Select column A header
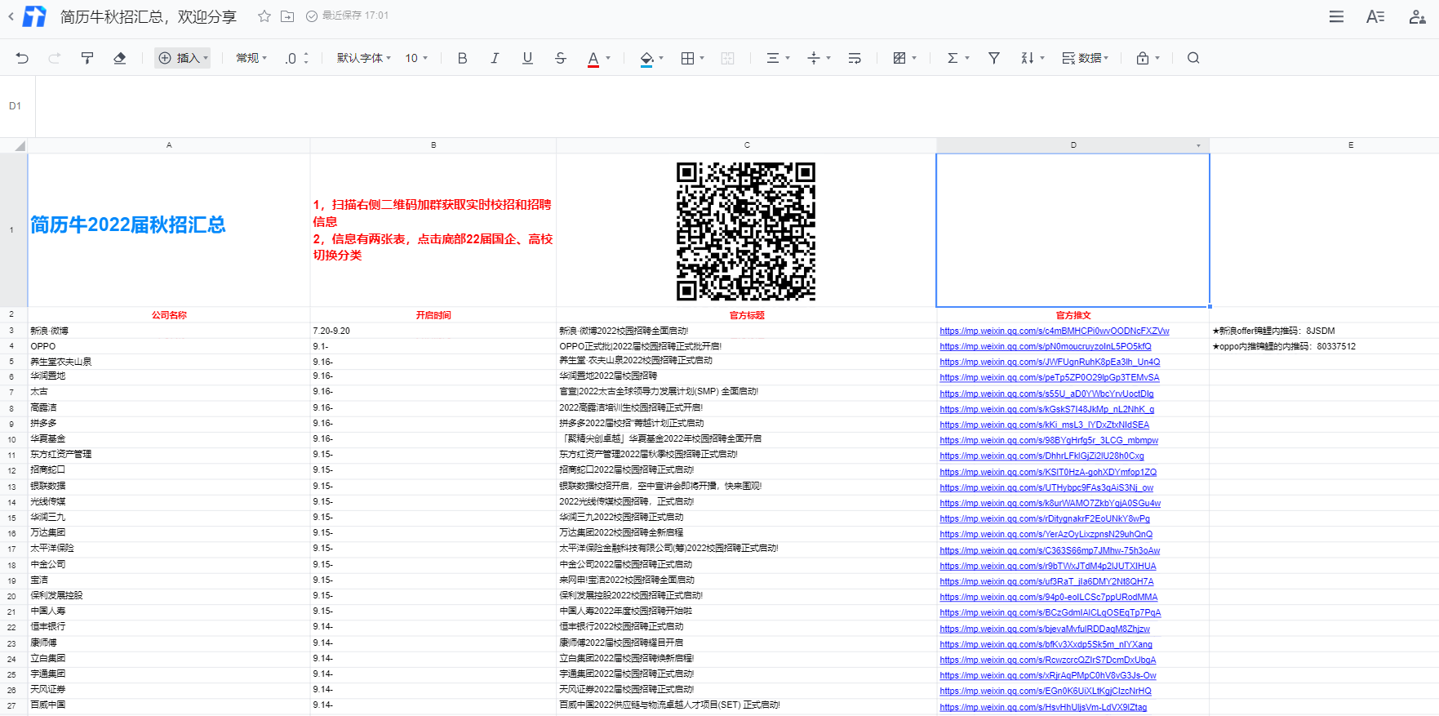1439x716 pixels. coord(169,145)
